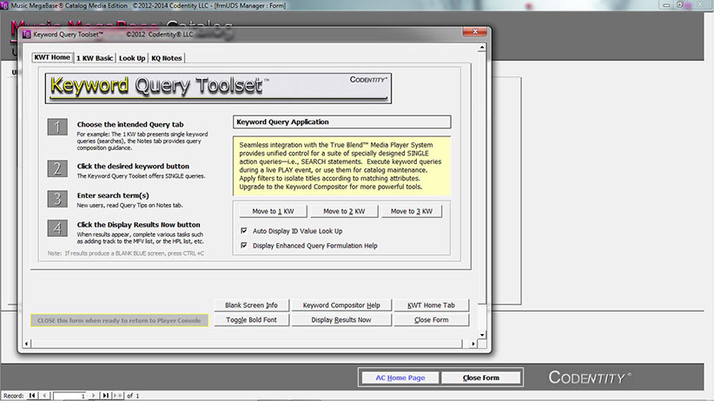Open the AC Home Page link
Viewport: 714px width, 401px height.
tap(400, 378)
